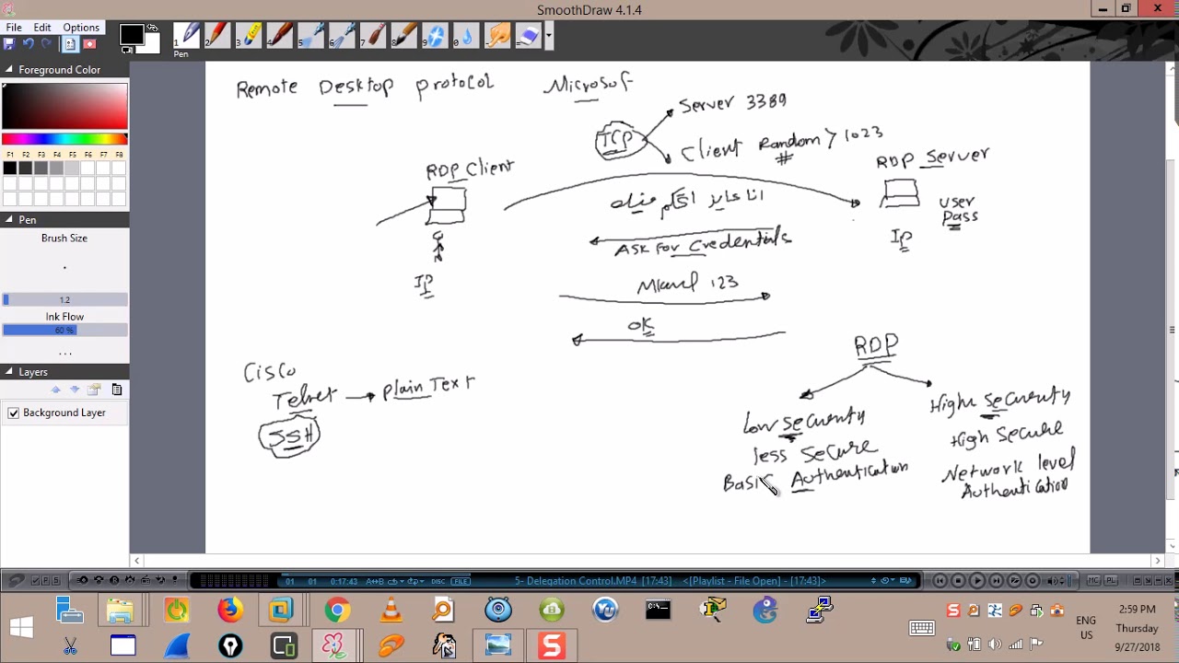1179x663 pixels.
Task: Collapse the Pen settings panel
Action: click(8, 220)
